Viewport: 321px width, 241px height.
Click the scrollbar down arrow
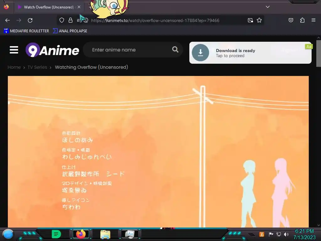point(318,225)
